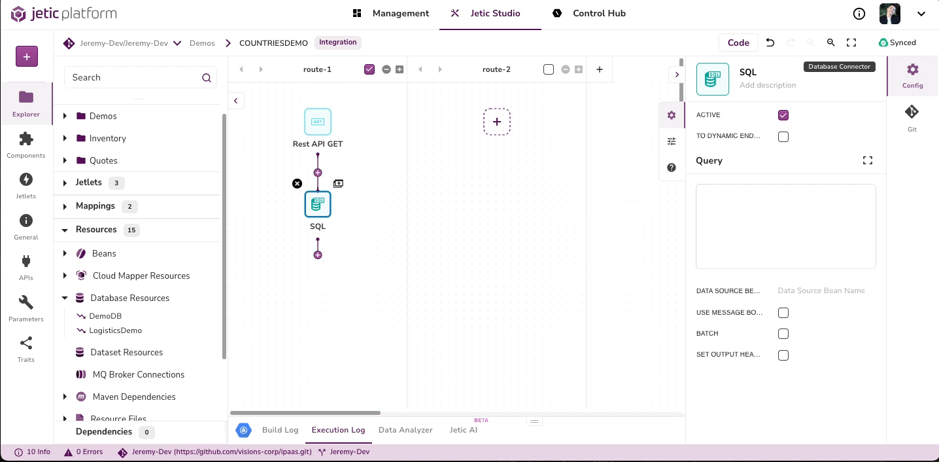This screenshot has width=939, height=462.
Task: Open the Jetlets lightning sidebar panel
Action: coord(26,185)
